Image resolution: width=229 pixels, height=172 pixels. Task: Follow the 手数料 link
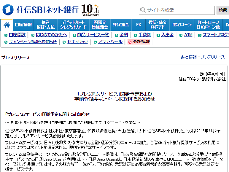click(145, 35)
